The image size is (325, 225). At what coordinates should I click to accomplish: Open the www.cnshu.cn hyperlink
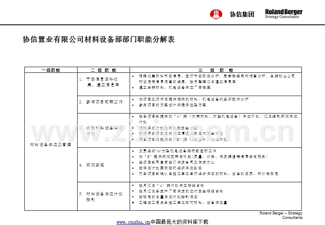[x=133, y=222]
